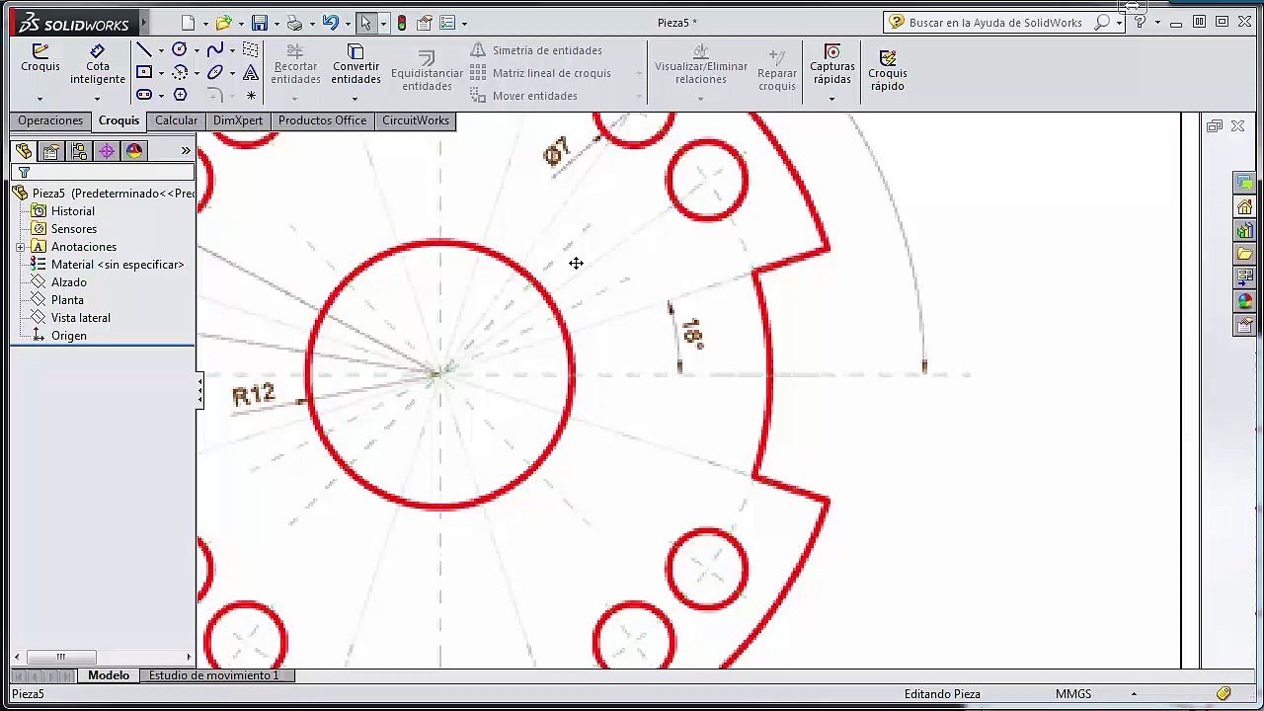1264x711 pixels.
Task: Switch to the Croquis tab
Action: pyautogui.click(x=118, y=120)
